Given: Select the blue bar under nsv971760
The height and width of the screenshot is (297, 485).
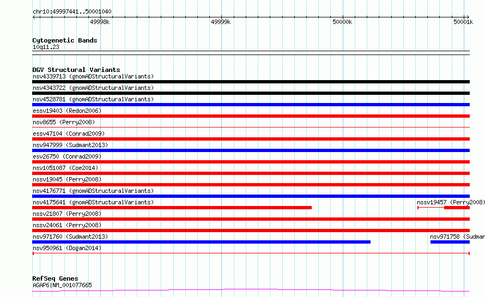Looking at the screenshot, I should 202,242.
